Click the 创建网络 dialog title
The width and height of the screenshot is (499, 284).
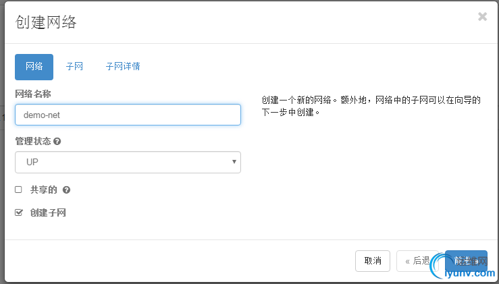[x=46, y=22]
